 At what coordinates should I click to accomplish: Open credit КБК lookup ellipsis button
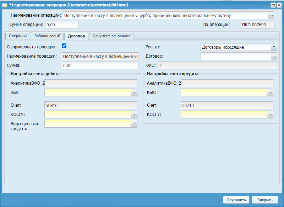(270, 92)
